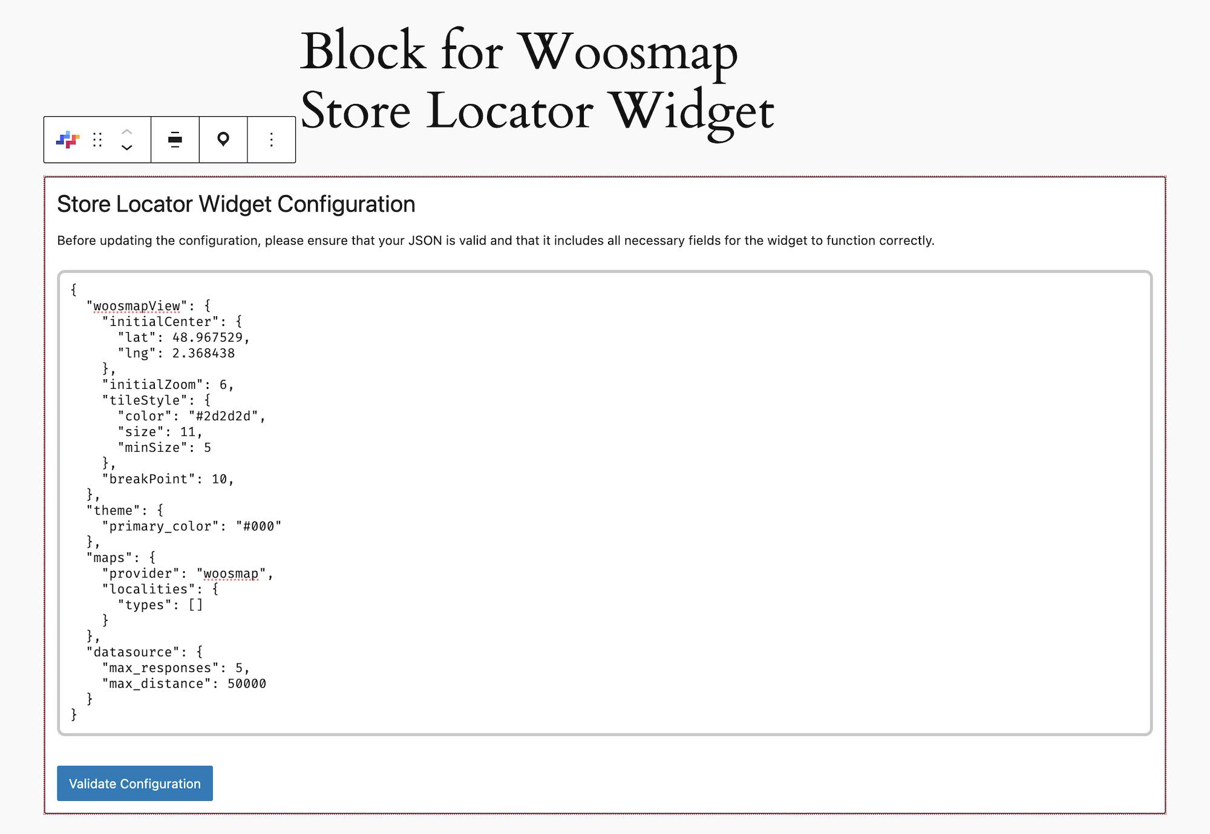The image size is (1210, 834).
Task: Click the "color": "#2d2d2d" line
Action: coord(192,416)
